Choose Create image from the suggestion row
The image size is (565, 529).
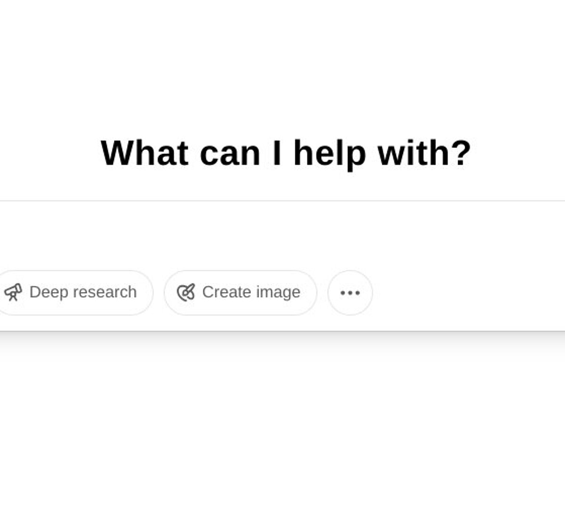[240, 292]
